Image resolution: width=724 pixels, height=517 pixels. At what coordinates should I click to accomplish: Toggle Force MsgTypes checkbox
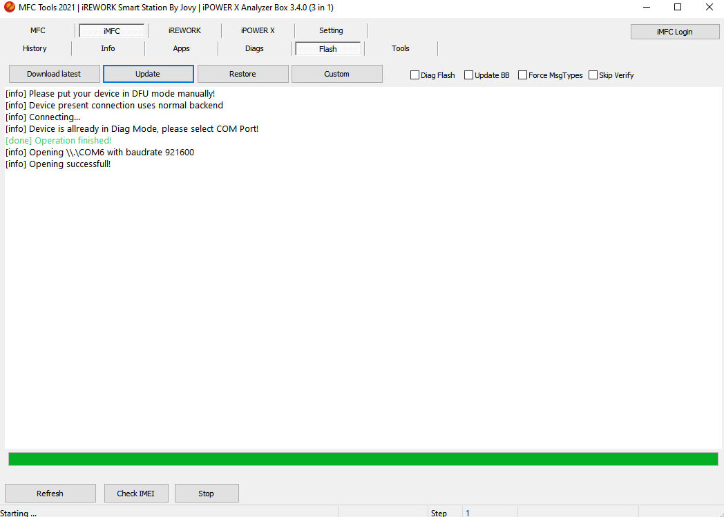523,75
